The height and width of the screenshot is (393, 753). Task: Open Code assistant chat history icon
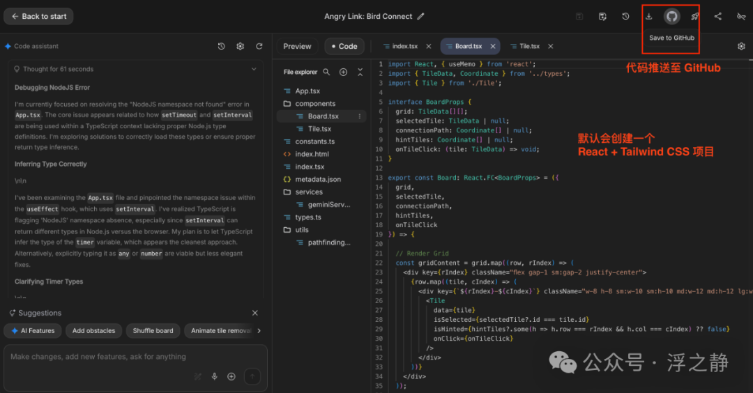pyautogui.click(x=222, y=46)
